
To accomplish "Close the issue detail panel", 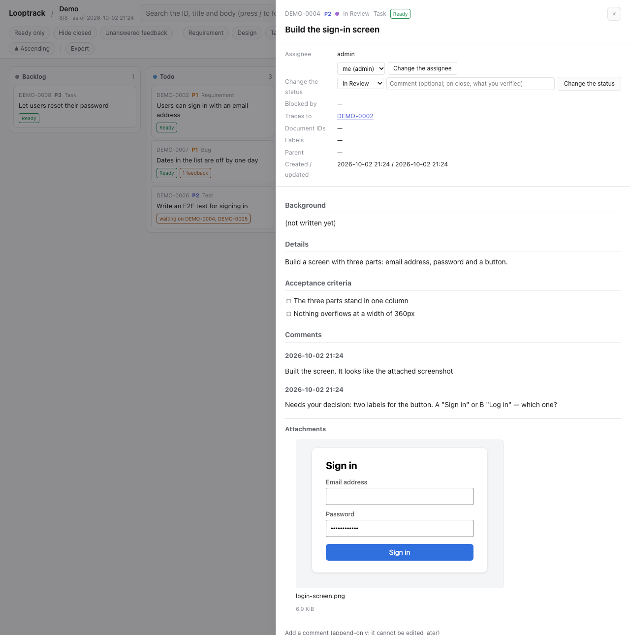I will click(x=614, y=14).
